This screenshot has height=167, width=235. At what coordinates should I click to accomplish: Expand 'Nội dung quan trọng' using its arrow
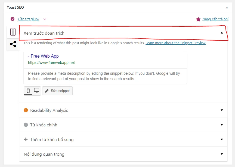[222, 154]
